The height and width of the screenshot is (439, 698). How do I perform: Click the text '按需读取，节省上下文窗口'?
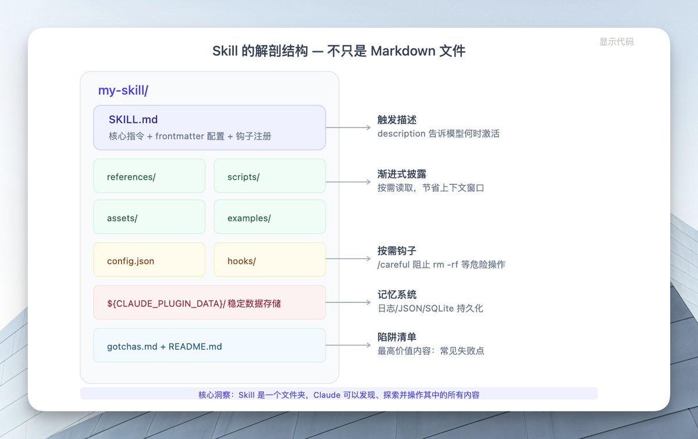click(x=431, y=188)
